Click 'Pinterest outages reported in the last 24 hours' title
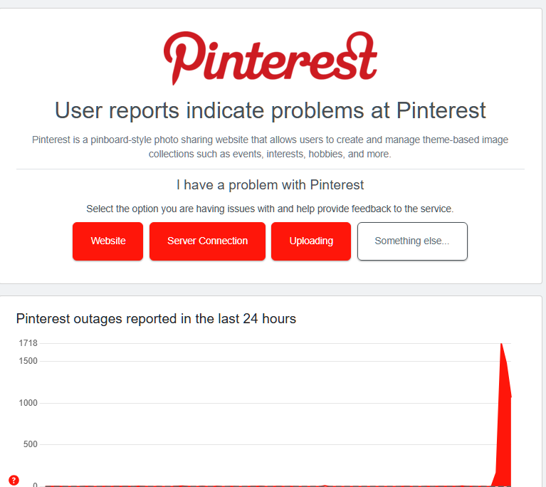The width and height of the screenshot is (546, 487). click(x=156, y=319)
